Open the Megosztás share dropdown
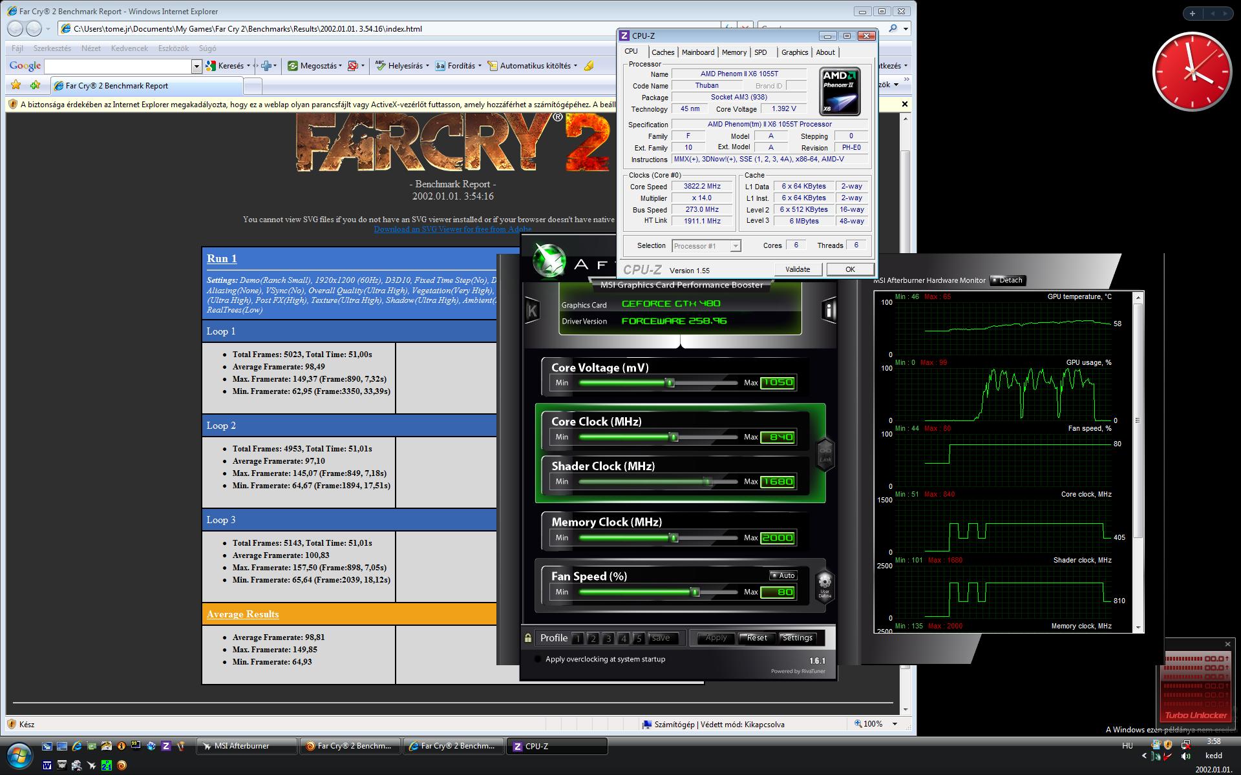The image size is (1241, 775). tap(315, 66)
